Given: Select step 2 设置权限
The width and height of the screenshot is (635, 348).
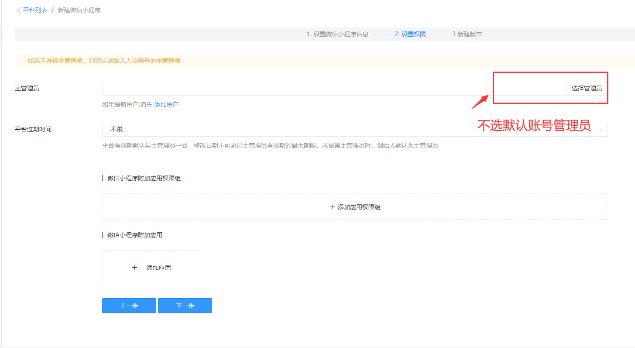Looking at the screenshot, I should click(410, 34).
